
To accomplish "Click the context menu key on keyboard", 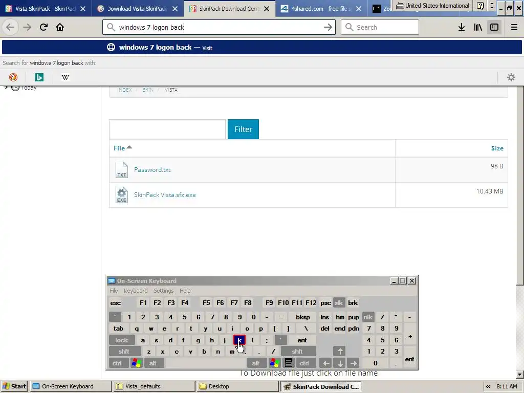I will click(289, 363).
